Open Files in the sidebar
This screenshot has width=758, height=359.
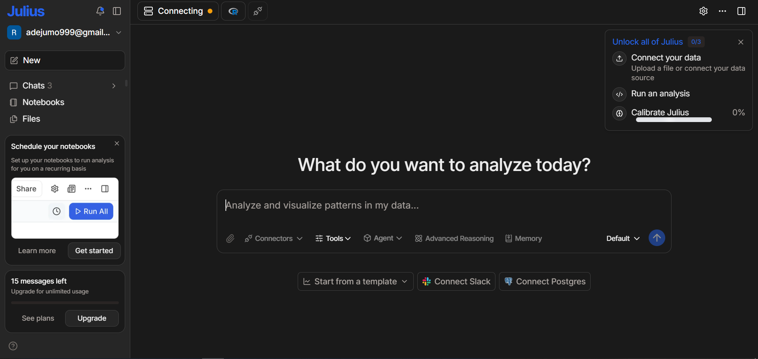click(x=31, y=119)
